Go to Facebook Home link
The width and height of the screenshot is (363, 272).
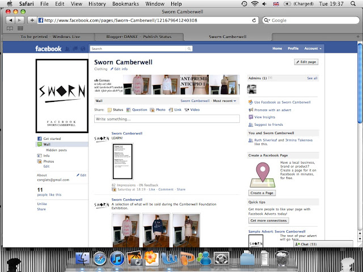(277, 49)
